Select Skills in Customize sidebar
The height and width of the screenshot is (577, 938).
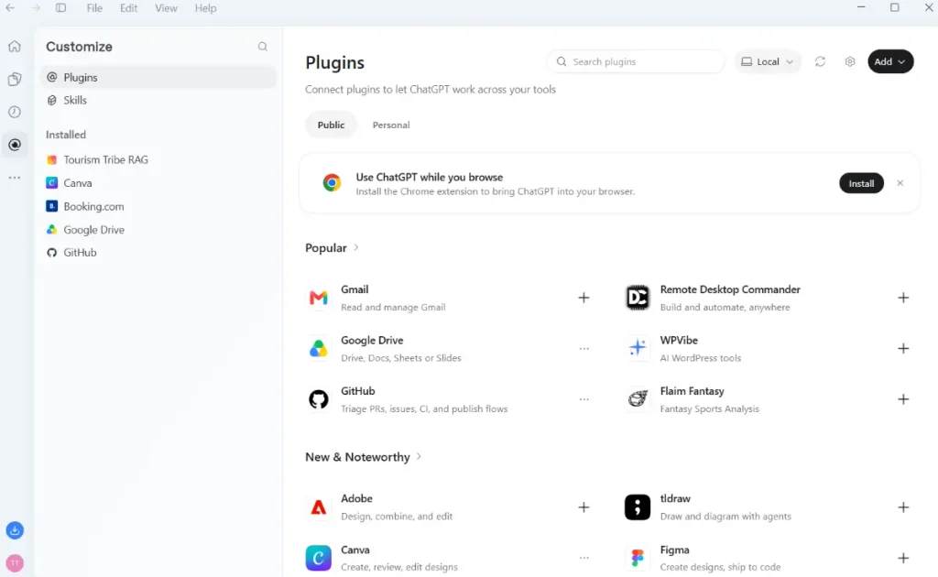158,101
